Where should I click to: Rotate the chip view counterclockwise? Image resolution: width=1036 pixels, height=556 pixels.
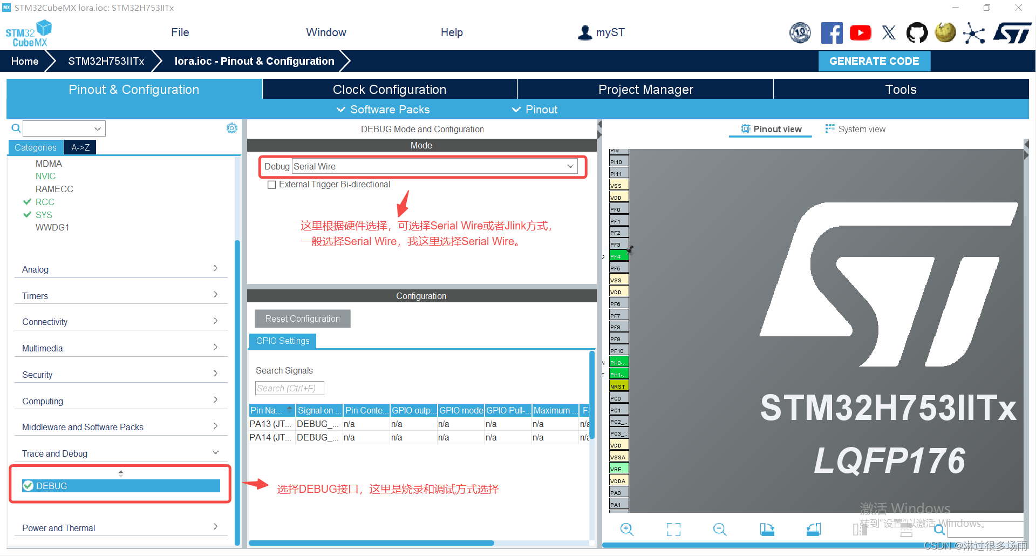[x=813, y=529]
